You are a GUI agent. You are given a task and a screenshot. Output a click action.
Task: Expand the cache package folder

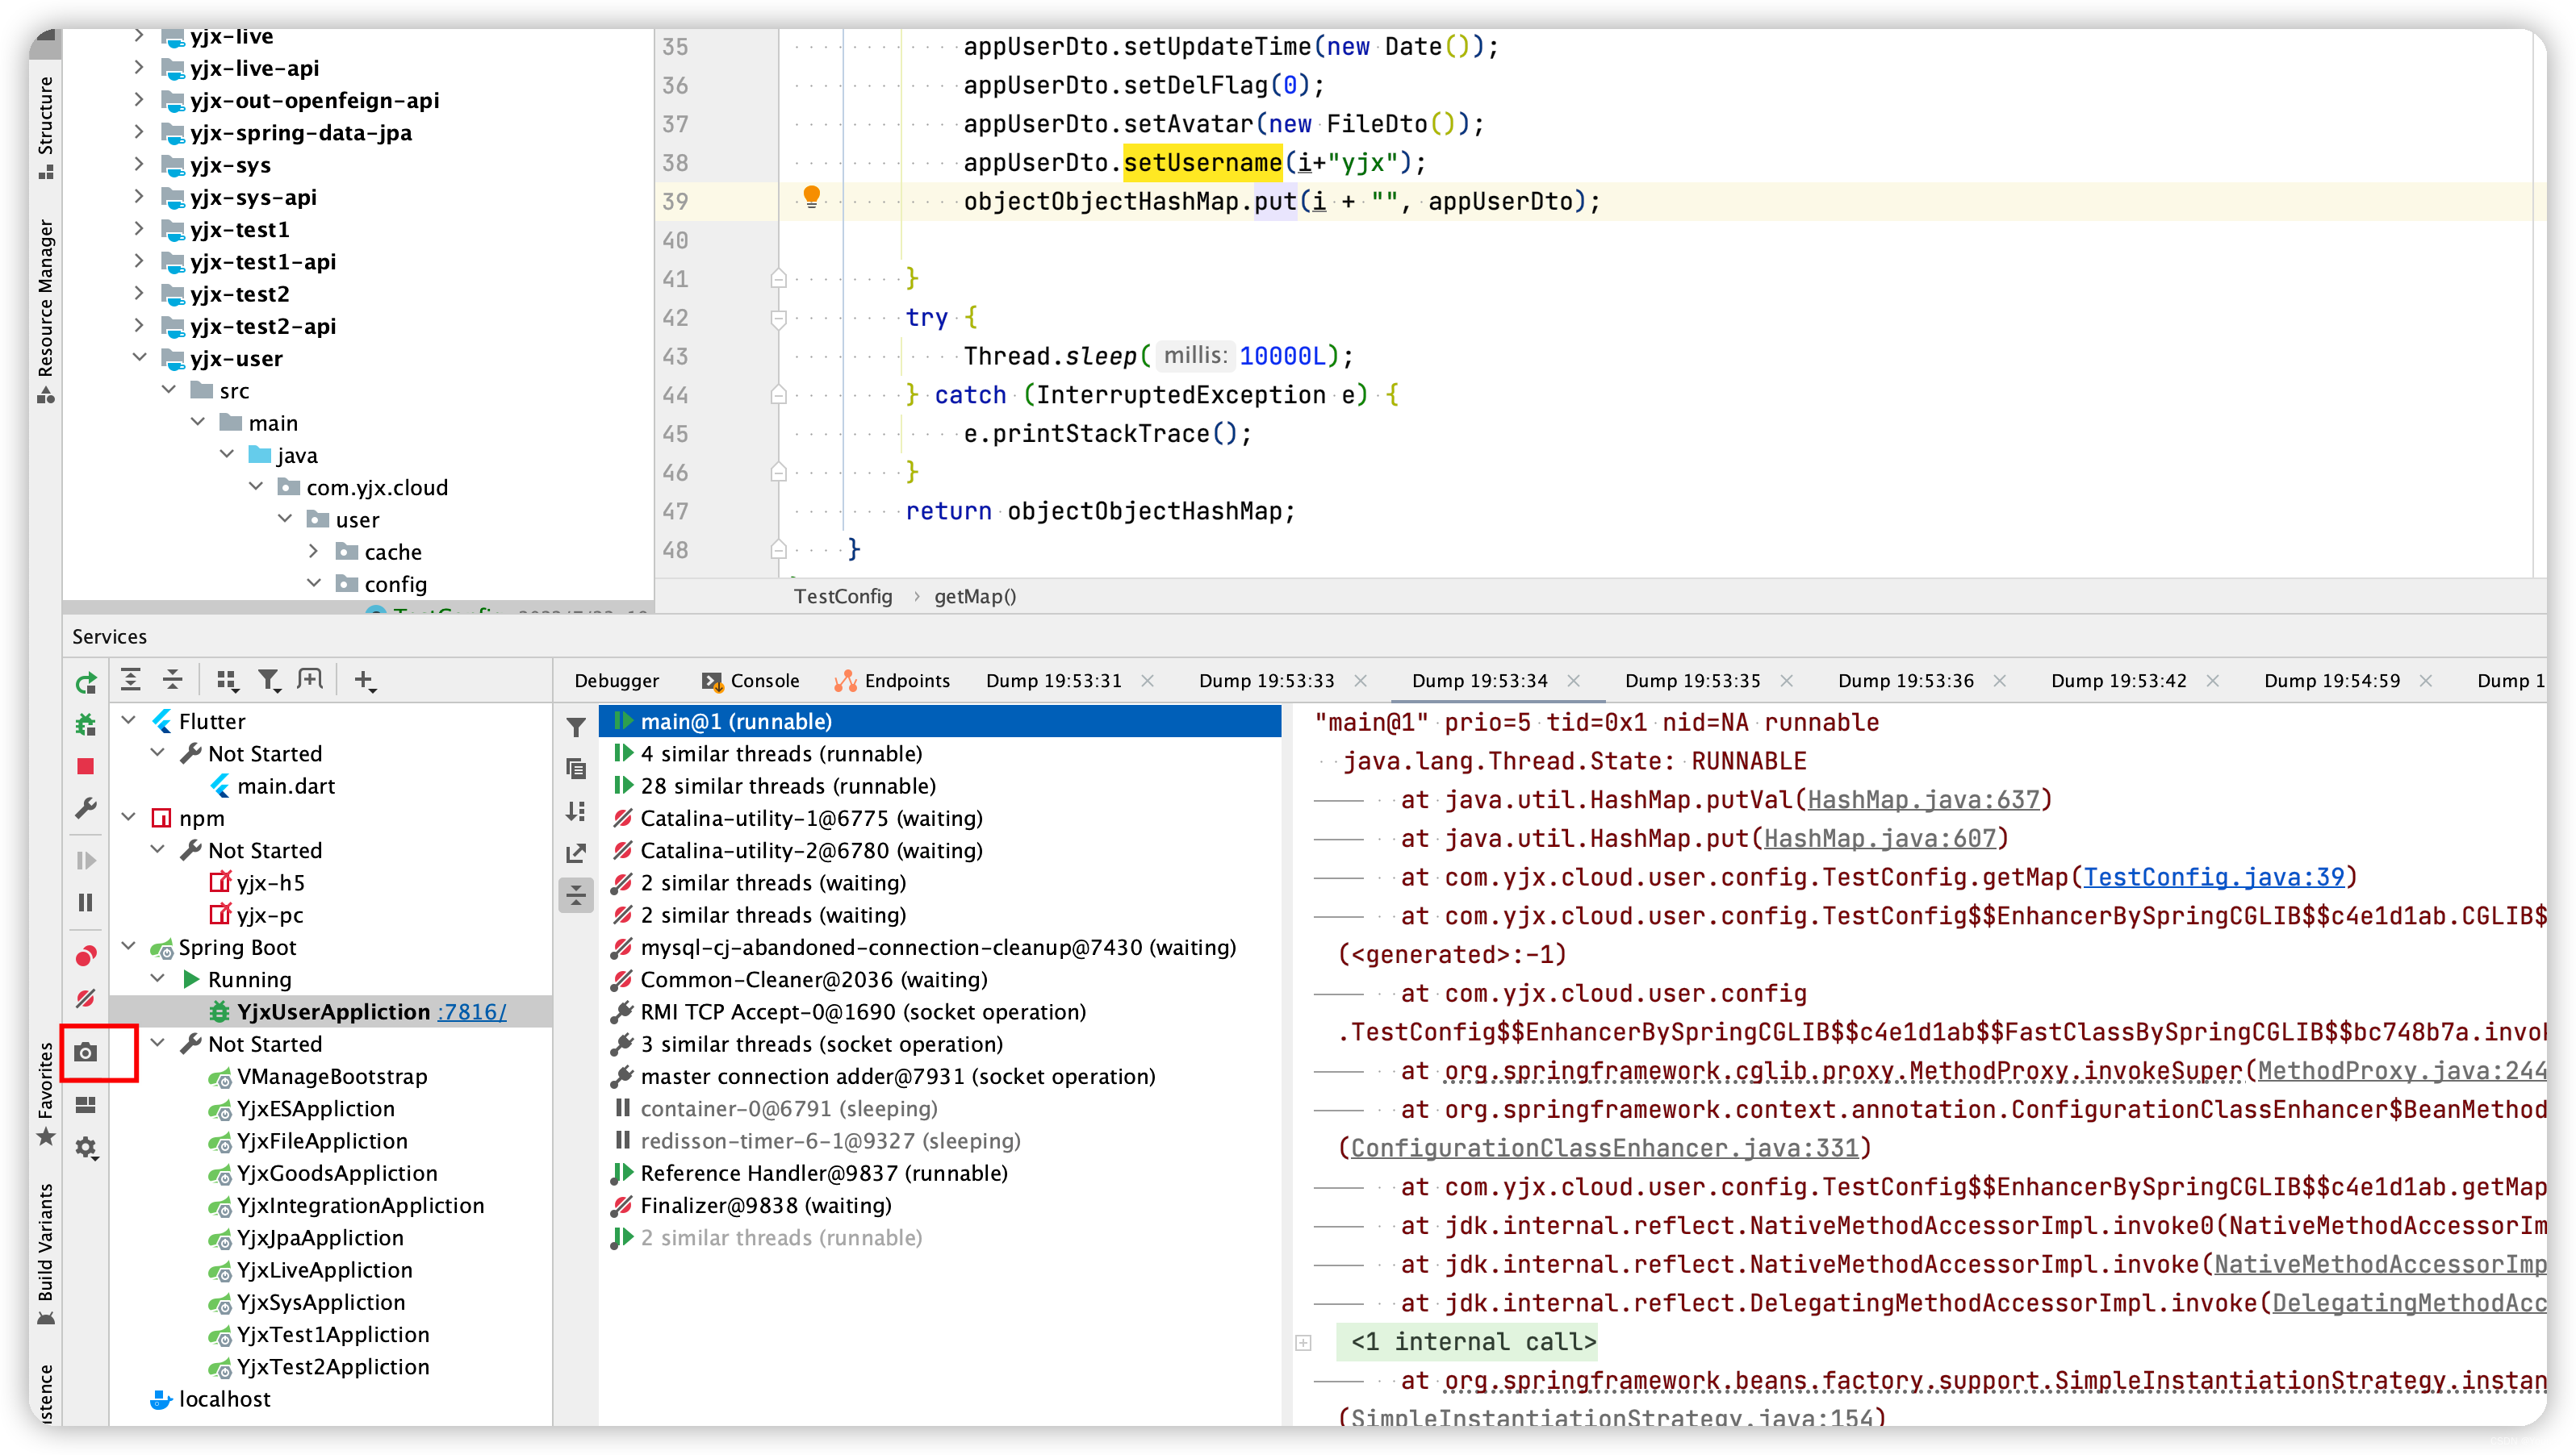click(x=314, y=552)
